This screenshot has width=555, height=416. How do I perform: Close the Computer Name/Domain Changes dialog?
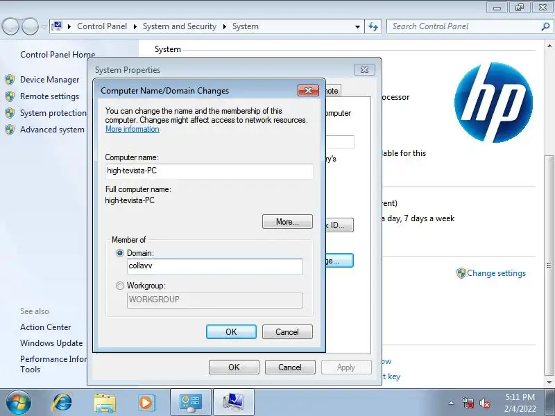pos(308,91)
